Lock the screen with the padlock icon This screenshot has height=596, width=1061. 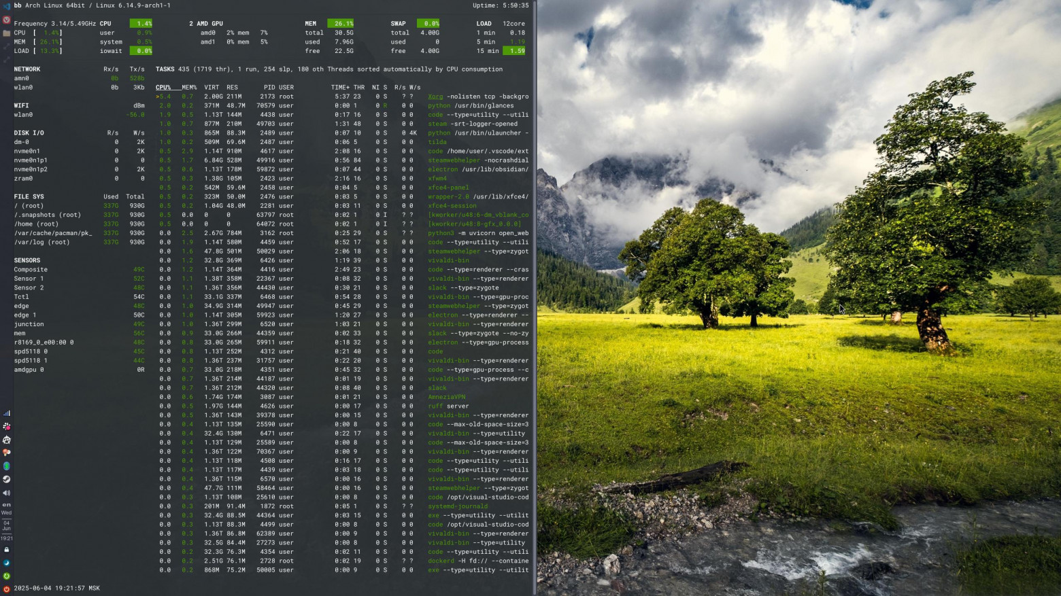click(x=7, y=550)
